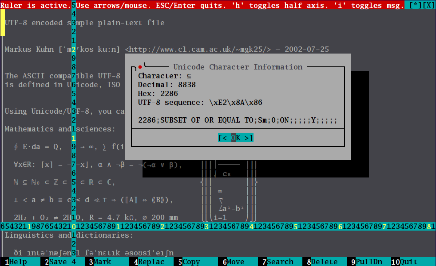The image size is (436, 266).
Task: Click the www.cl.cam.ac.uk URL text
Action: pyautogui.click(x=198, y=49)
